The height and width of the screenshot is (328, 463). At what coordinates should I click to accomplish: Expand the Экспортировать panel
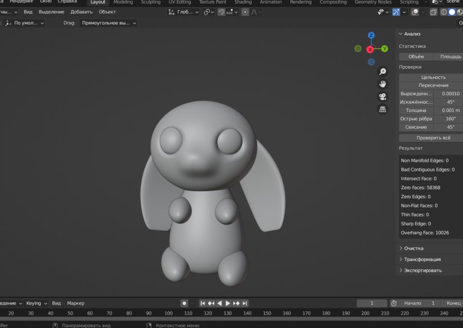pos(422,270)
